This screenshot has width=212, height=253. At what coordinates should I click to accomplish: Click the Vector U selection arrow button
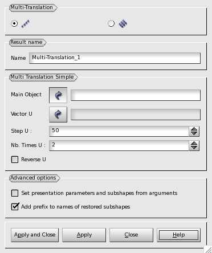pos(58,115)
